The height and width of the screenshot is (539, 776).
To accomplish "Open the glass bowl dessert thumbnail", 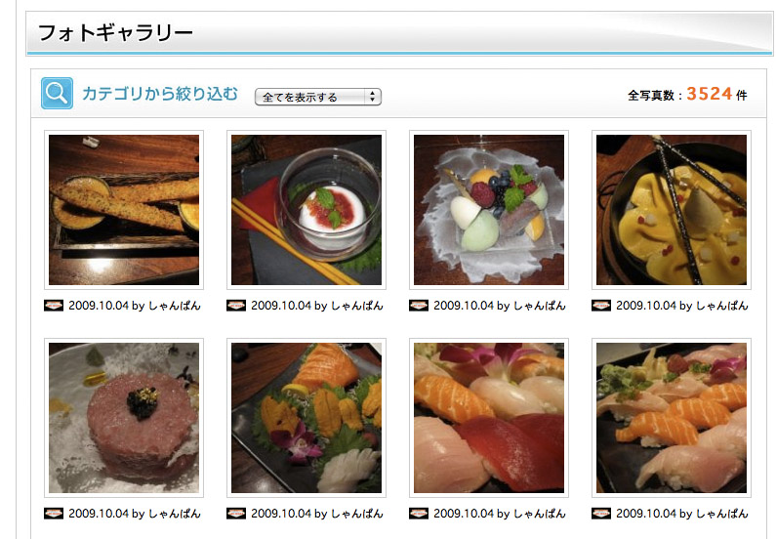I will [306, 210].
